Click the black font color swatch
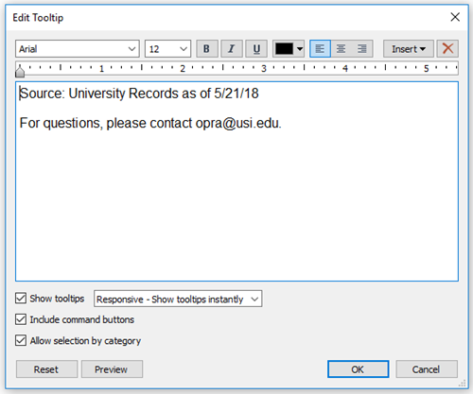 tap(284, 49)
